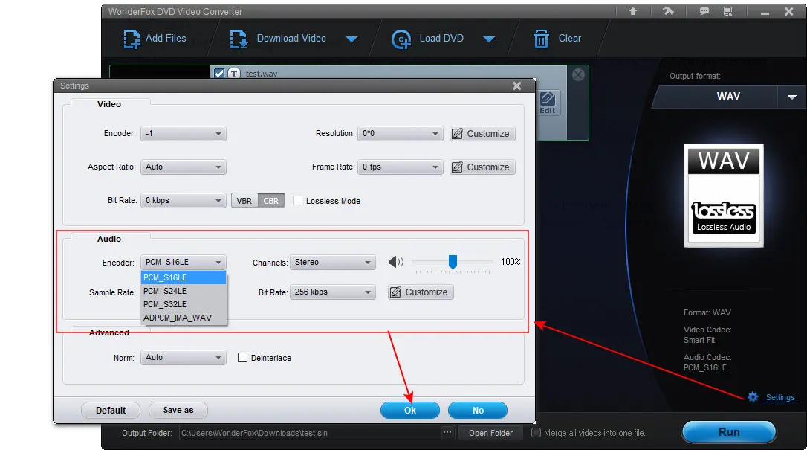Click the T subtitle icon beside test.wav
Image resolution: width=807 pixels, height=450 pixels.
point(234,74)
